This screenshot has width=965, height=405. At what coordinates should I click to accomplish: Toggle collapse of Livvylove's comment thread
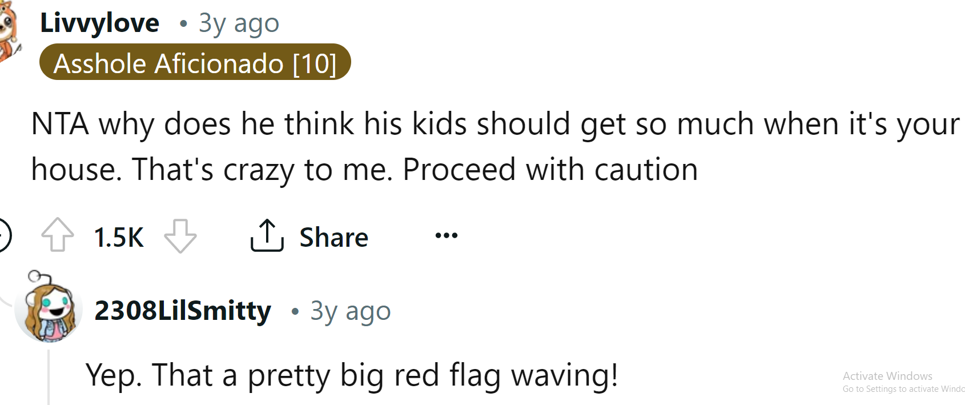click(x=2, y=236)
